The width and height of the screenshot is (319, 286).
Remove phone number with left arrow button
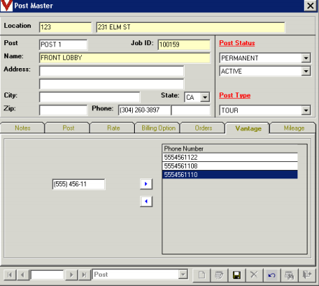tap(146, 201)
